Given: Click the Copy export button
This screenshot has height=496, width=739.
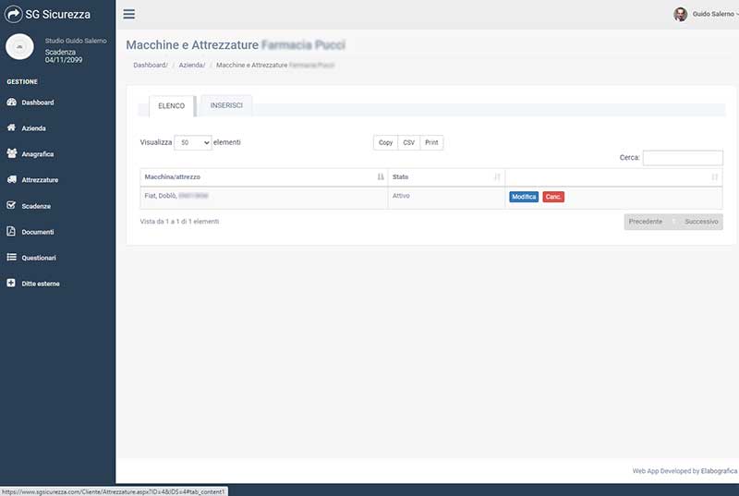Looking at the screenshot, I should click(385, 142).
